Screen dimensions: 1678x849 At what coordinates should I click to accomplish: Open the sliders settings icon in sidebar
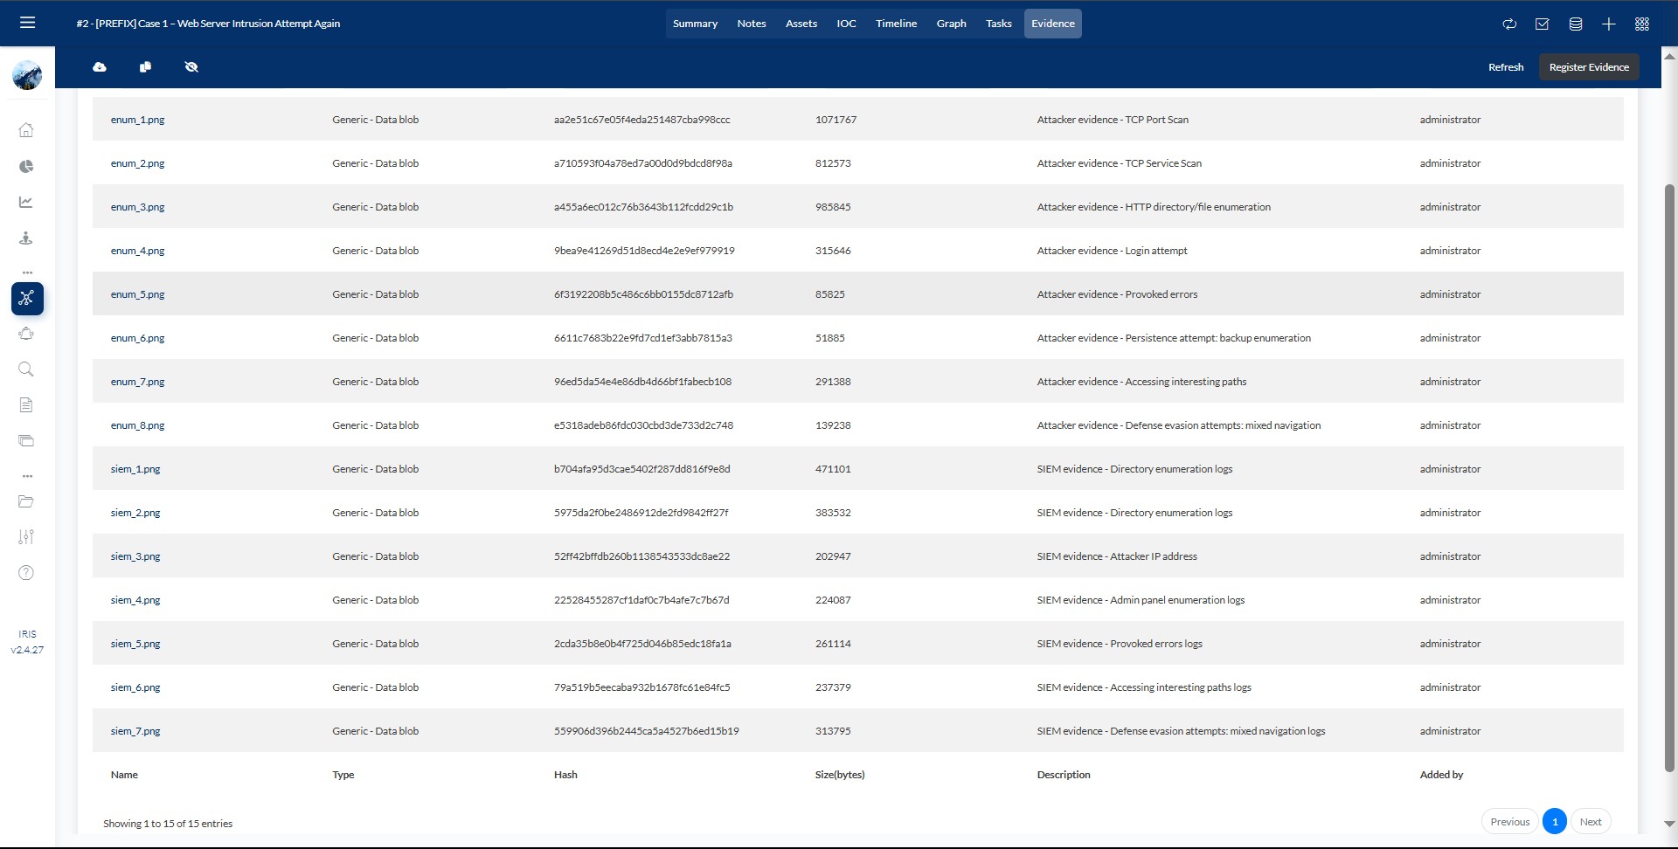click(26, 537)
